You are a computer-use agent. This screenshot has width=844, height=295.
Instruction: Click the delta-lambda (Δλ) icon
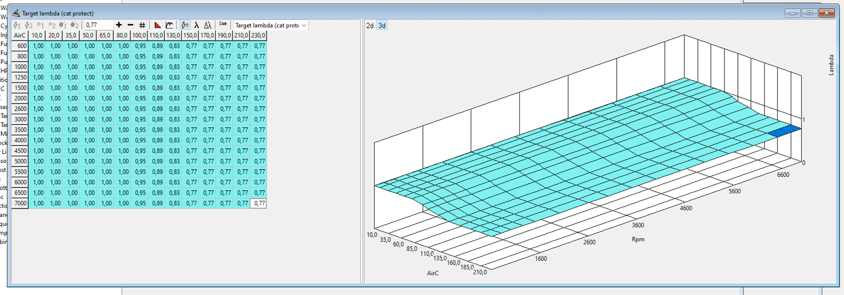point(207,25)
